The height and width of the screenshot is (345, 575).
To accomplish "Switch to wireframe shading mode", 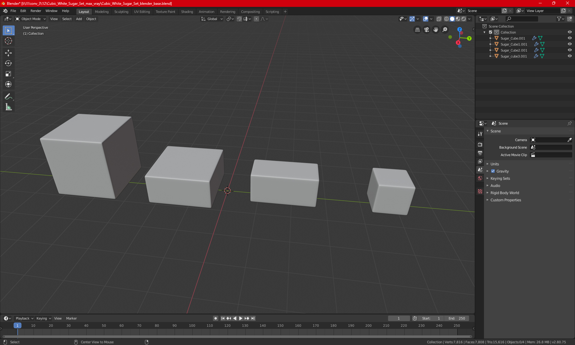I will pos(446,19).
